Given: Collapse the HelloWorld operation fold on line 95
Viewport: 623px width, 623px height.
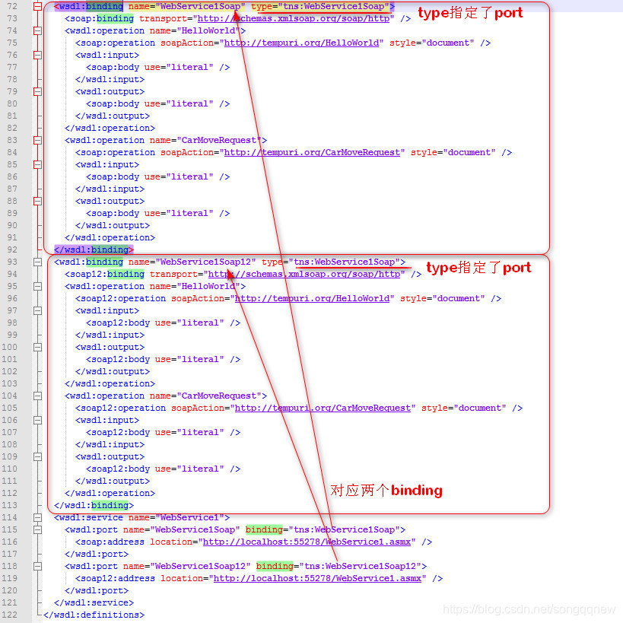Looking at the screenshot, I should click(x=38, y=286).
